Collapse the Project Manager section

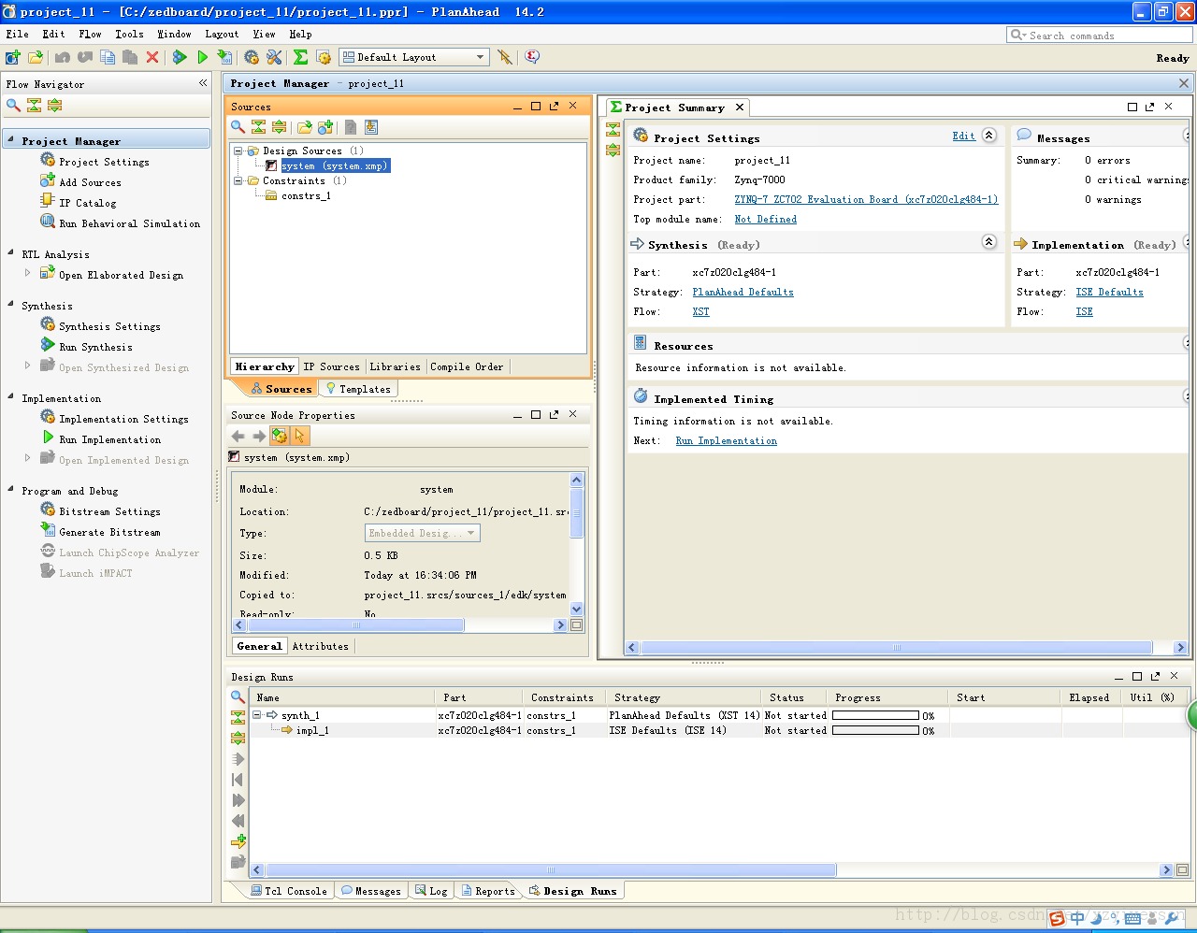click(x=10, y=140)
